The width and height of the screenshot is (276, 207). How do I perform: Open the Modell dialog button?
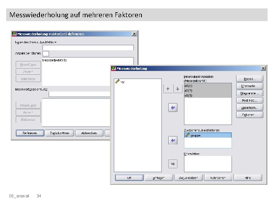pyautogui.click(x=250, y=79)
